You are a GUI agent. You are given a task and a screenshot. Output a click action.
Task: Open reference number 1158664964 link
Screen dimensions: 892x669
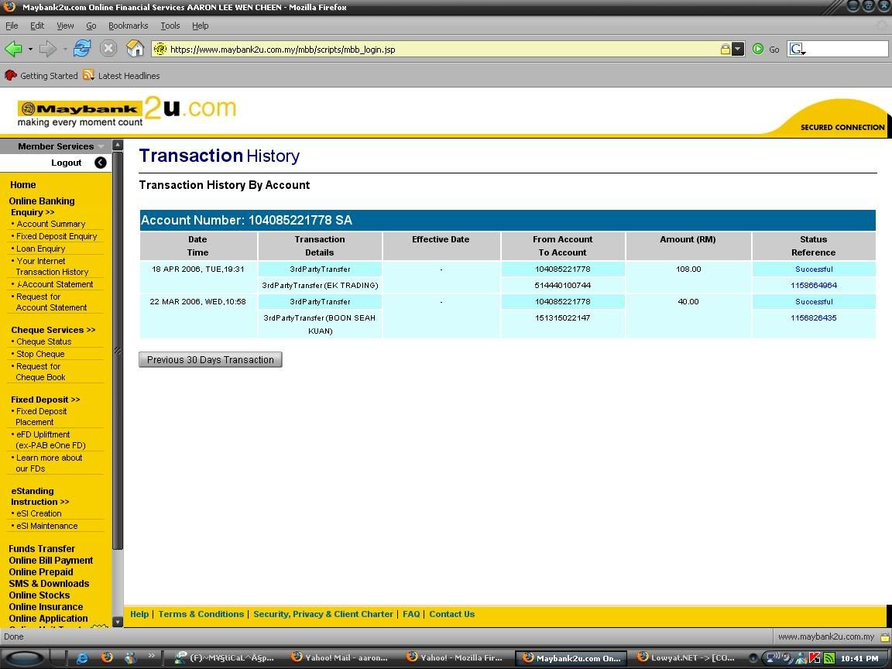pyautogui.click(x=813, y=286)
